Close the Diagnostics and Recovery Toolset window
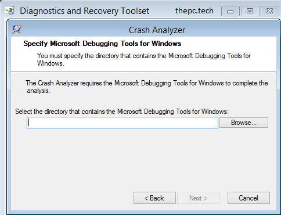The width and height of the screenshot is (281, 215). point(270,11)
